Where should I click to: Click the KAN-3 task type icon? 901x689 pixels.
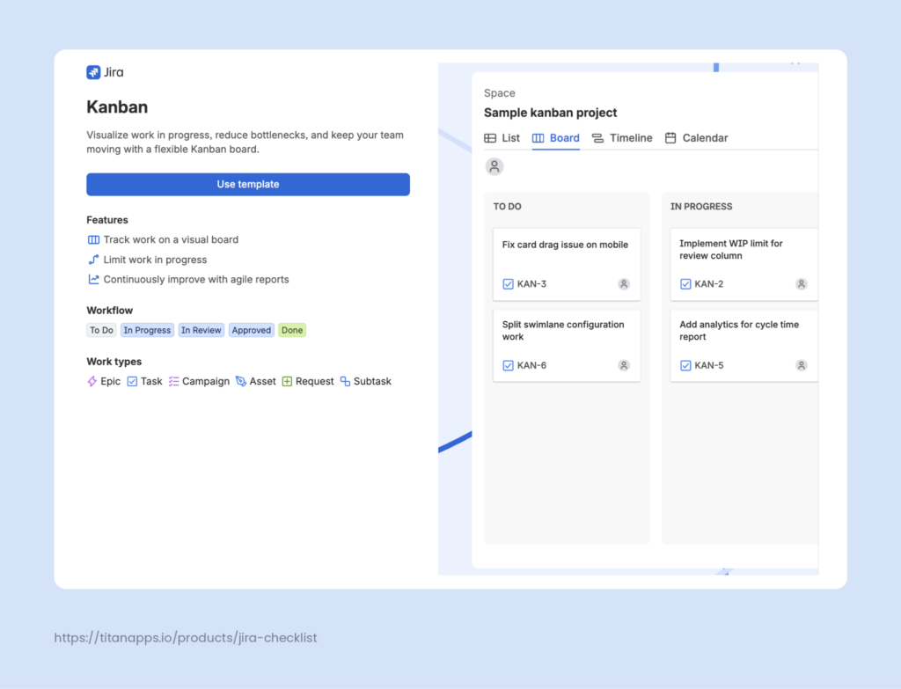tap(508, 284)
